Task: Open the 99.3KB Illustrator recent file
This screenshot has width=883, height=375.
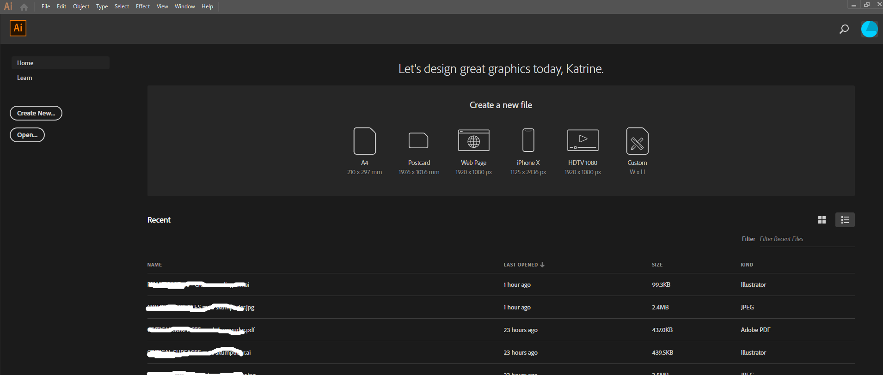Action: [x=501, y=284]
